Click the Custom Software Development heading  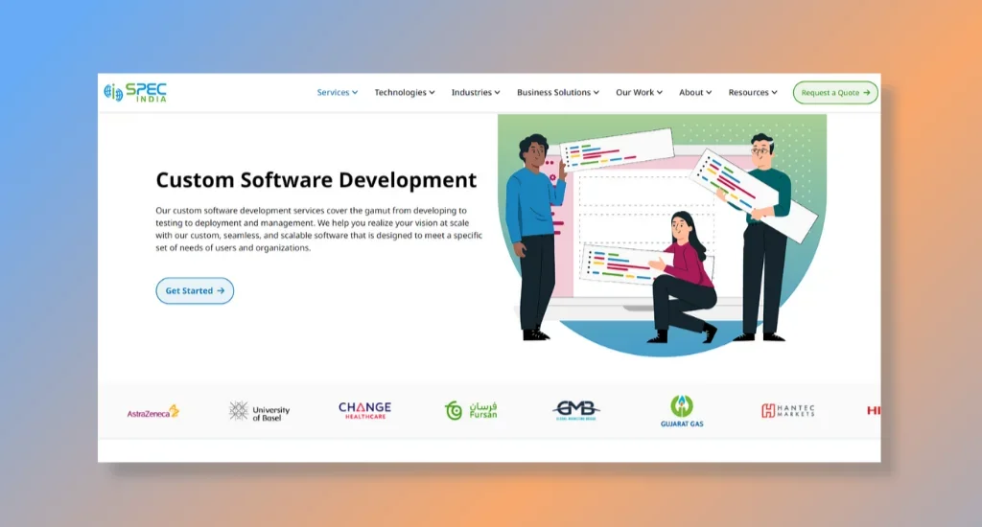point(316,180)
